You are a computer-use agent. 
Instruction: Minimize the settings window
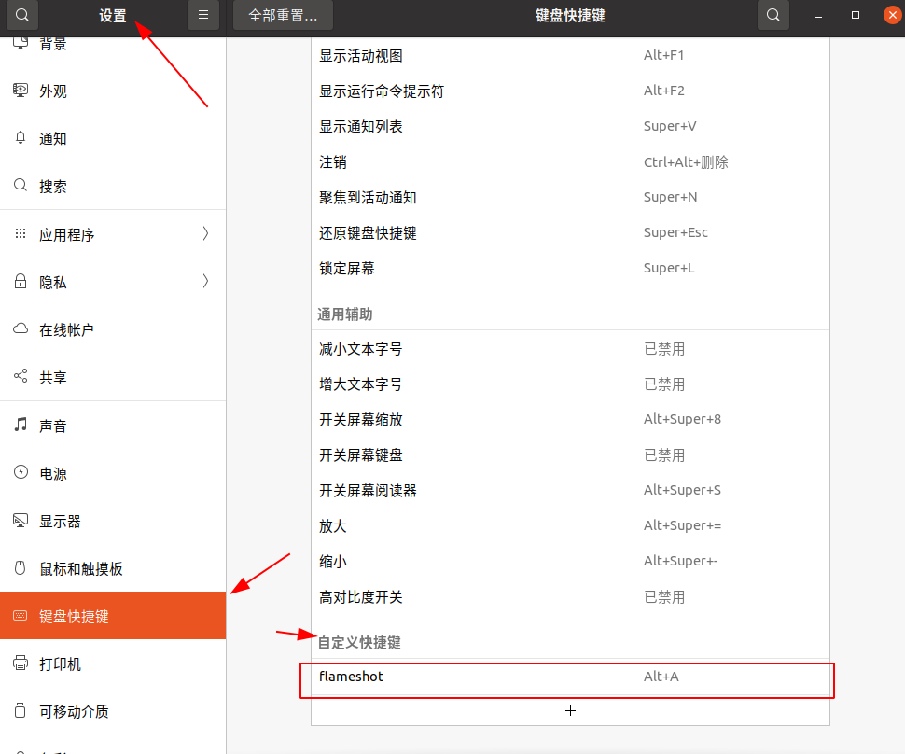click(818, 16)
